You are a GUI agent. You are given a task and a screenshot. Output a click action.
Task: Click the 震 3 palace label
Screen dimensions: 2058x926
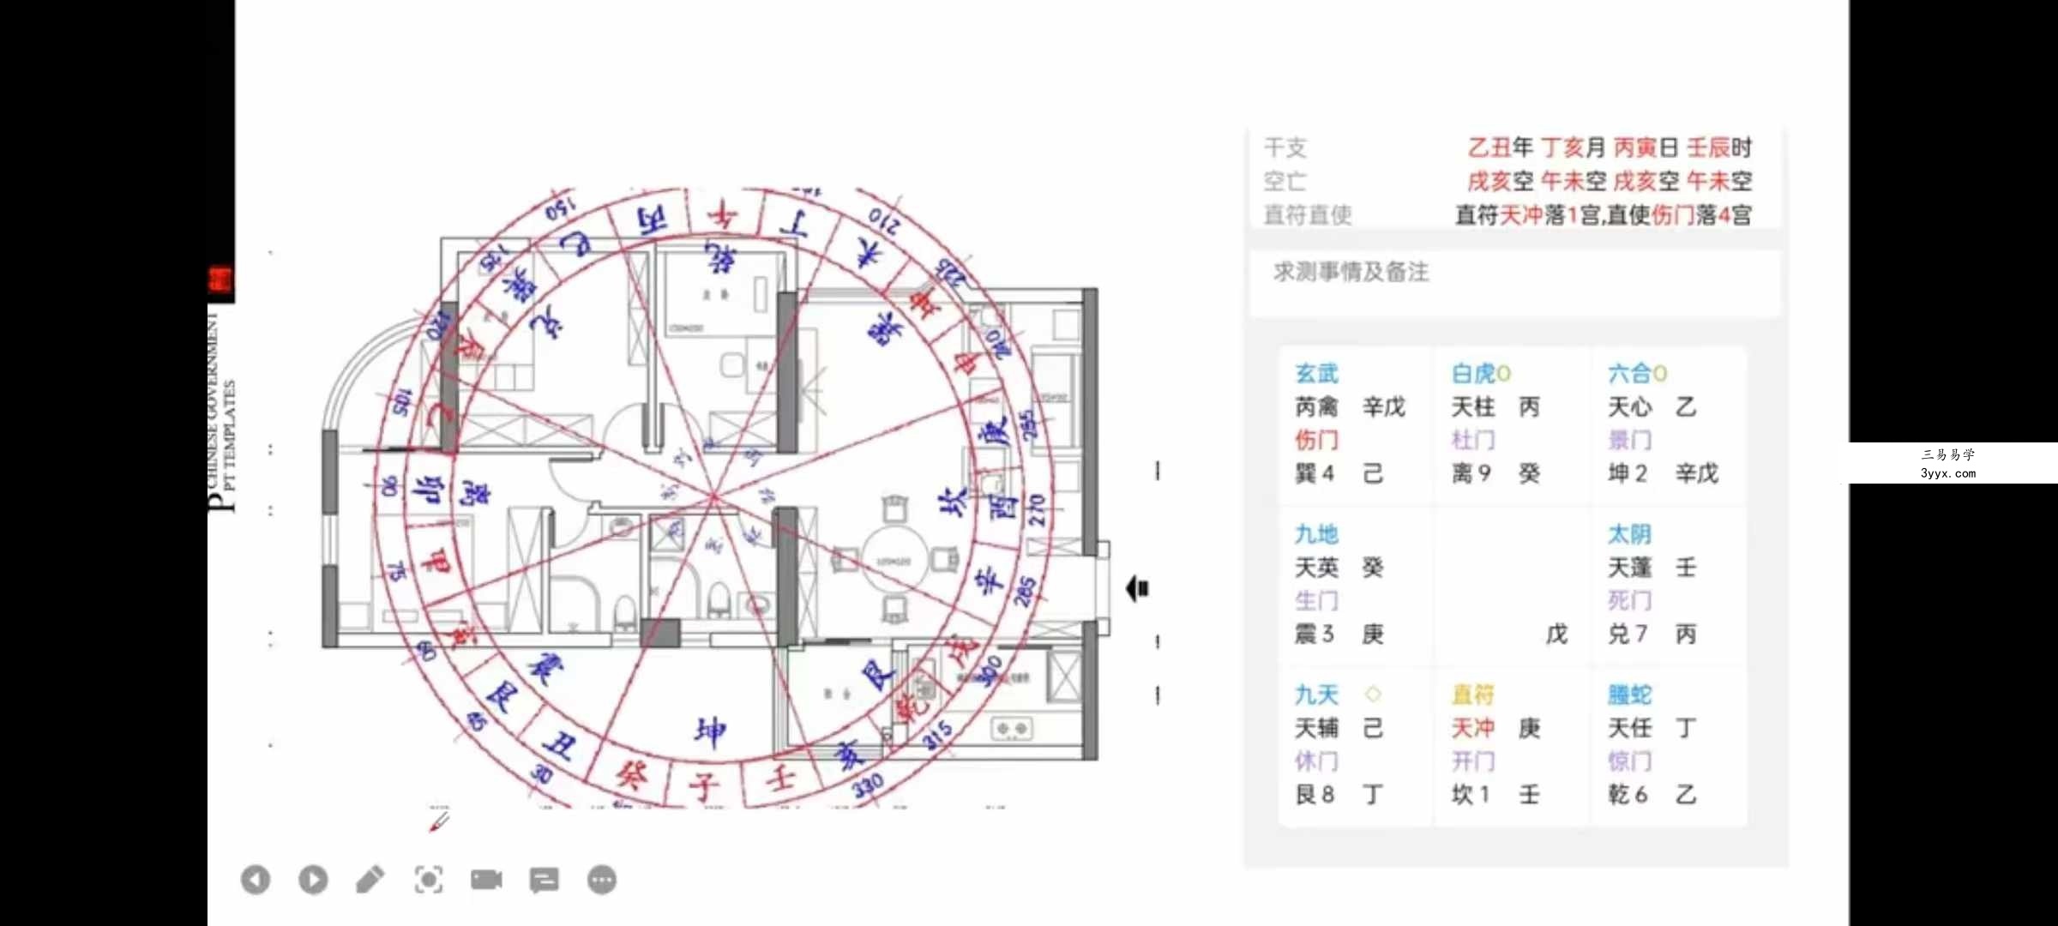(x=1315, y=634)
